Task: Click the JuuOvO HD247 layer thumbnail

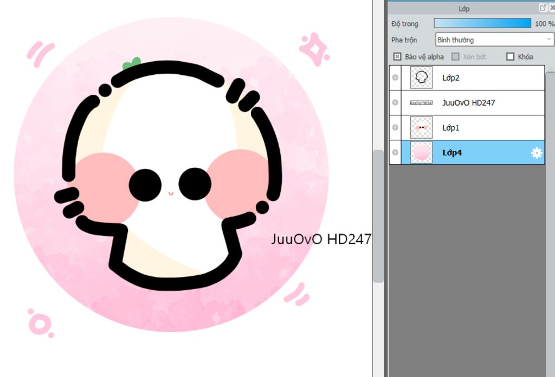Action: pos(421,102)
